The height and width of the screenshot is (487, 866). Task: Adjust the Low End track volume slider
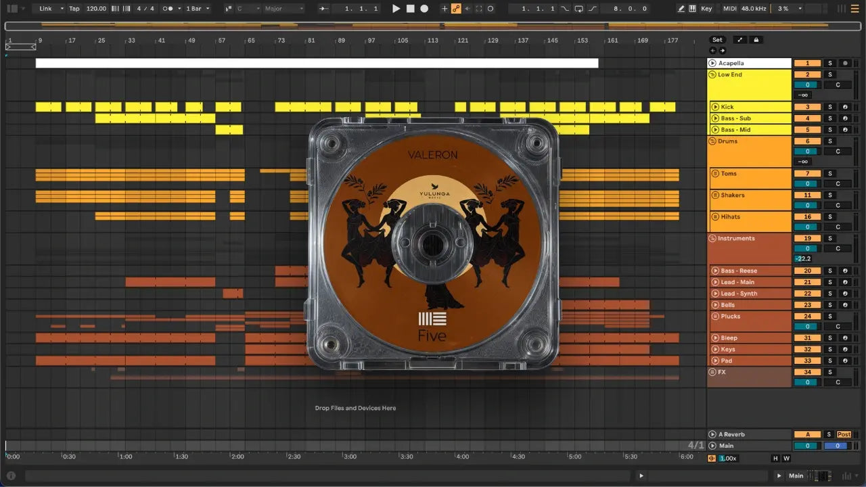coord(807,85)
